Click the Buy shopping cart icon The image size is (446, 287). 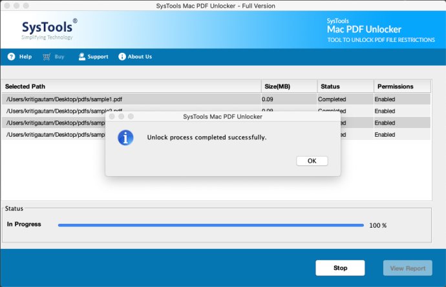47,57
